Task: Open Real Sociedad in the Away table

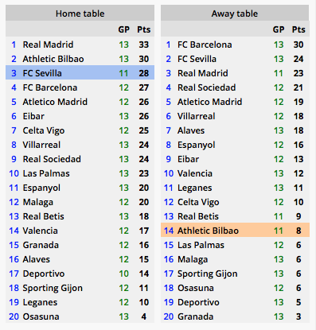Action: 206,87
